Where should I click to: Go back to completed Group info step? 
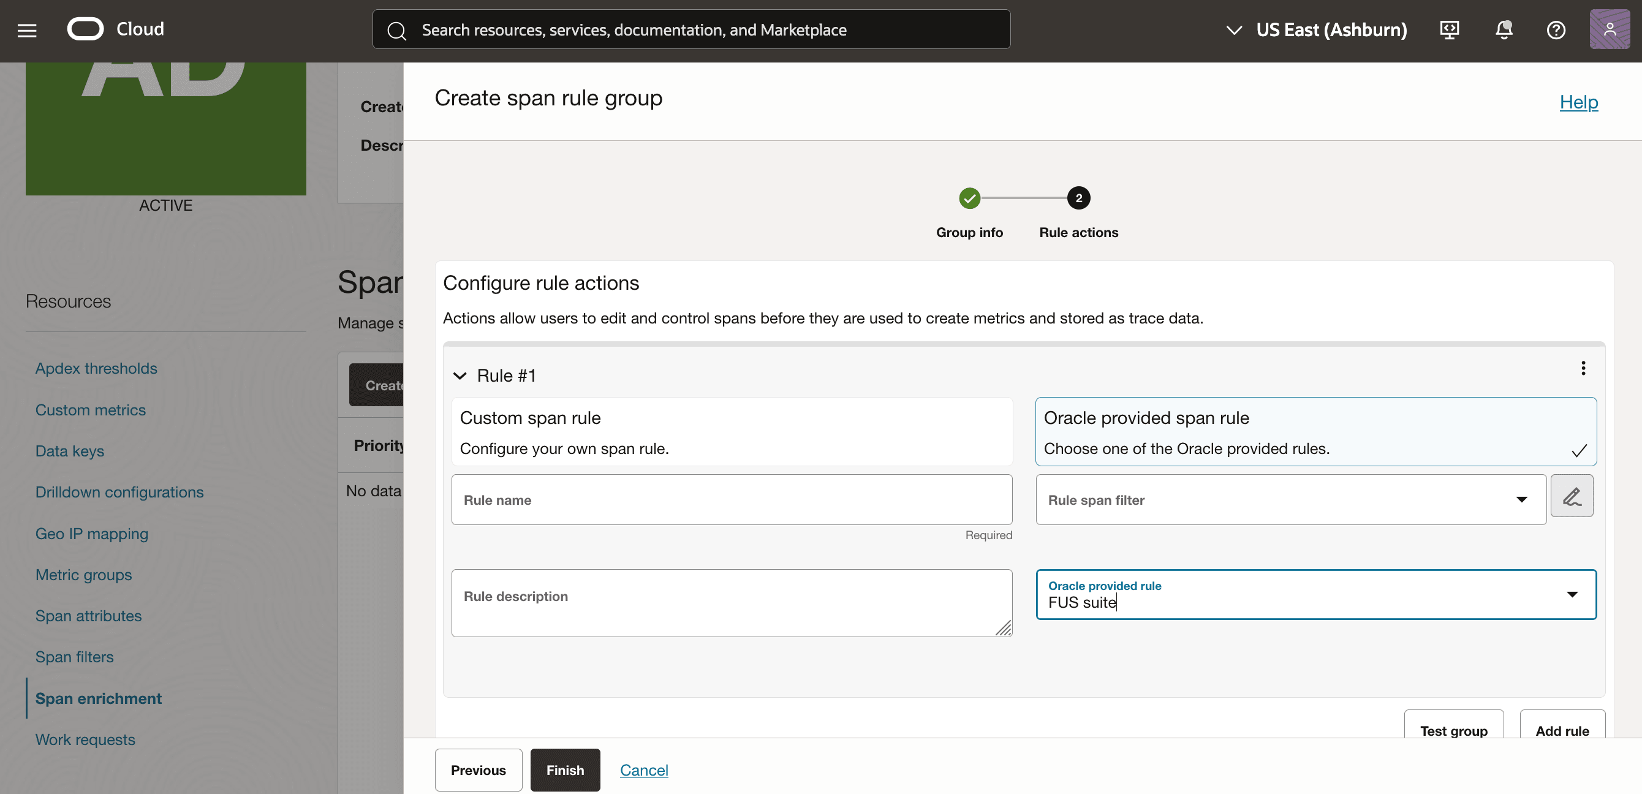(969, 198)
